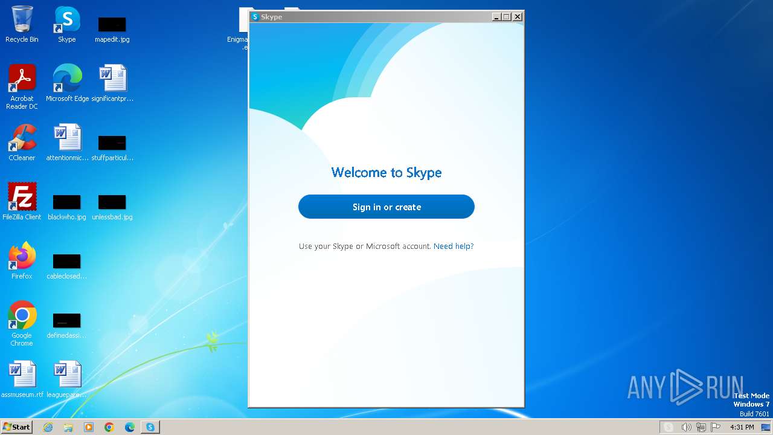Minimize the Skype window
Screen dimensions: 773x435
[x=496, y=17]
